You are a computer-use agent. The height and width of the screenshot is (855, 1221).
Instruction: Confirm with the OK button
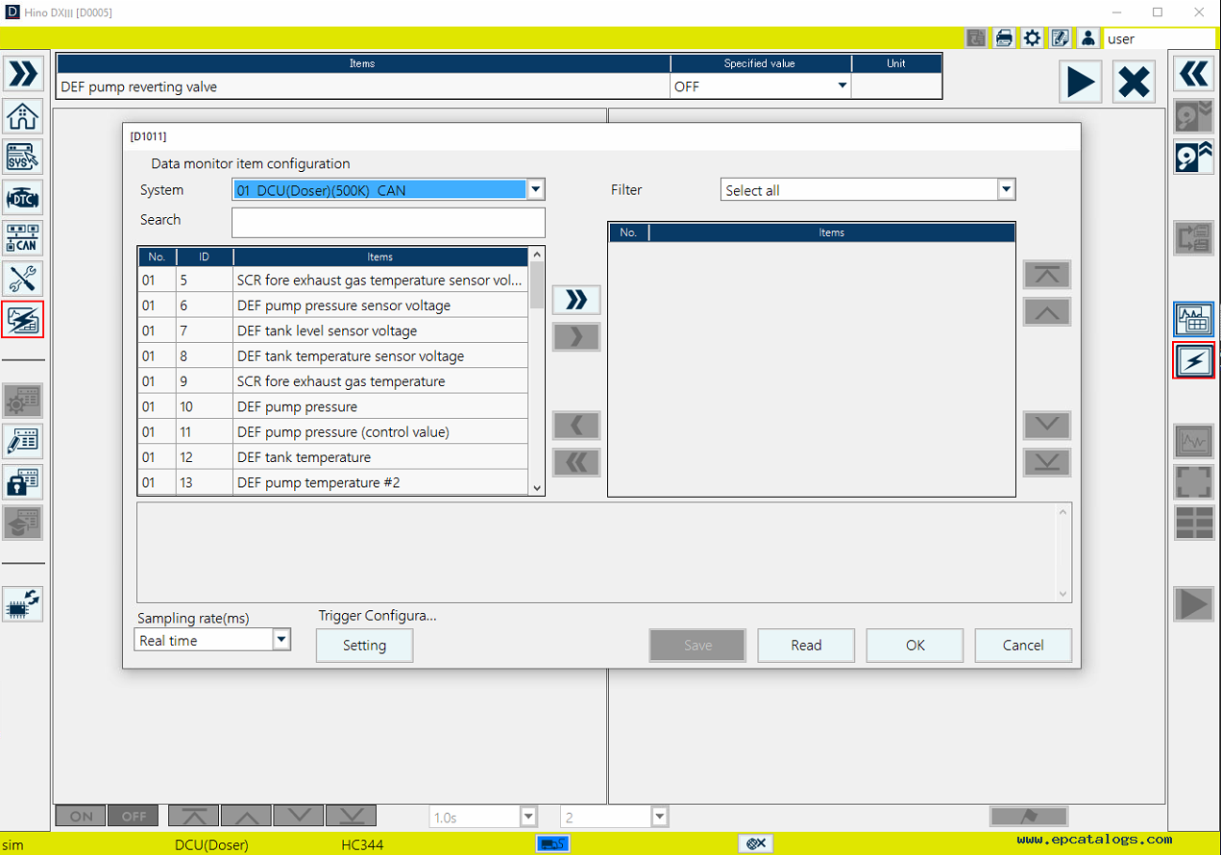pos(915,646)
